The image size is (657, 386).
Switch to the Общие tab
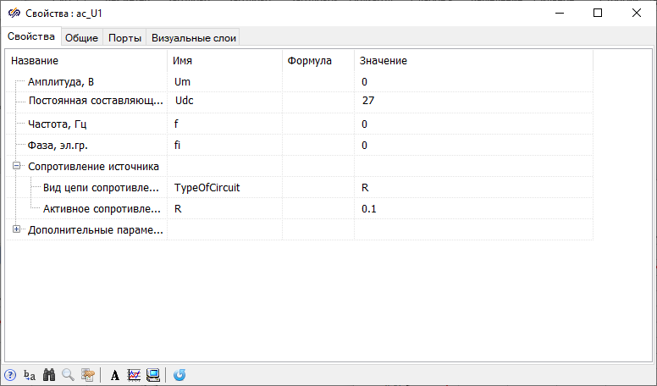pos(82,37)
